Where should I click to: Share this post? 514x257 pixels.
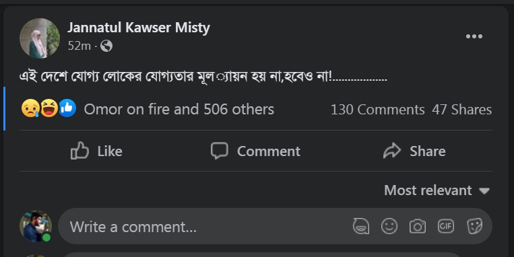pyautogui.click(x=414, y=151)
